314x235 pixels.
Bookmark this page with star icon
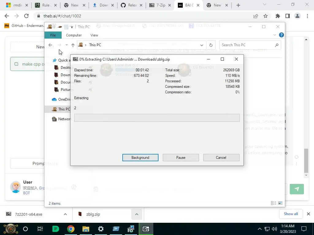[x=266, y=16]
